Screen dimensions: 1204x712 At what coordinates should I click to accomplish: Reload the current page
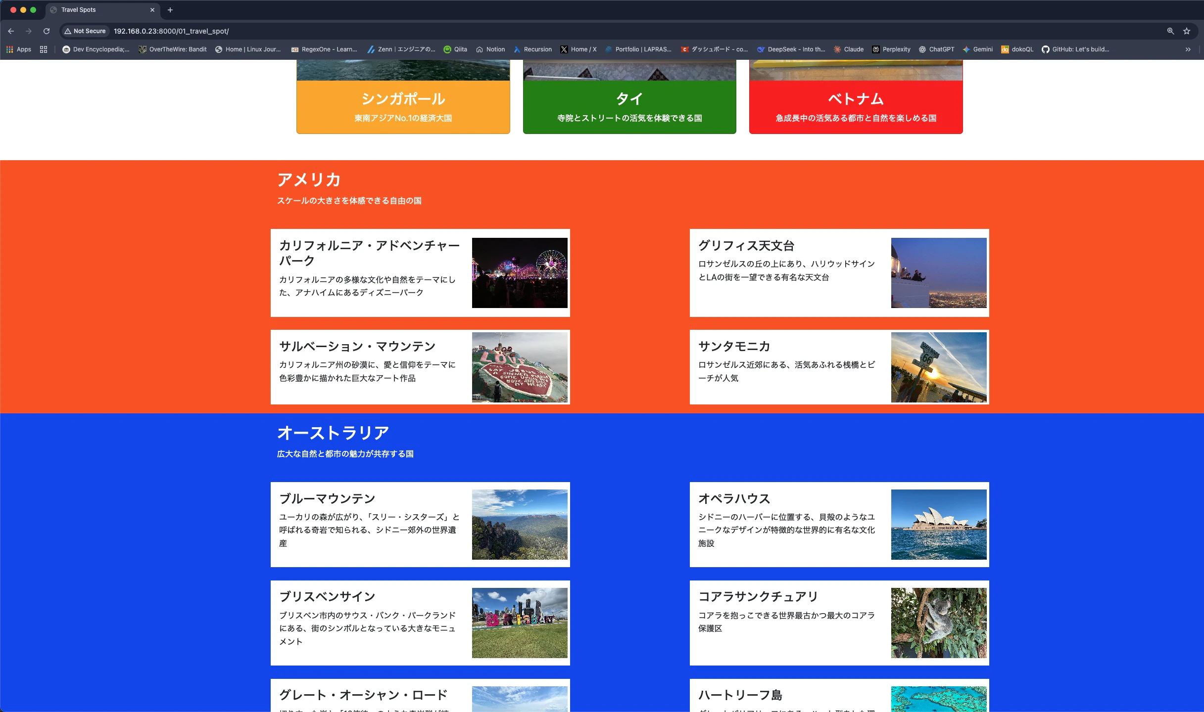tap(47, 31)
